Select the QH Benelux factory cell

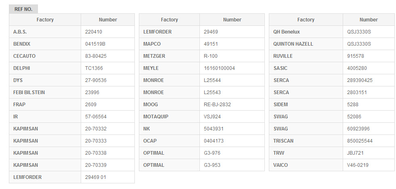coord(306,32)
